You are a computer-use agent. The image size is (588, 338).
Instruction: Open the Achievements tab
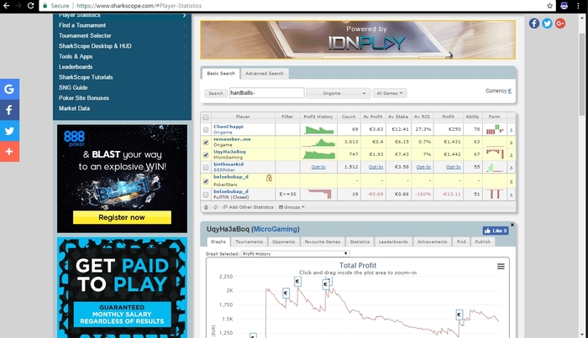(x=432, y=242)
